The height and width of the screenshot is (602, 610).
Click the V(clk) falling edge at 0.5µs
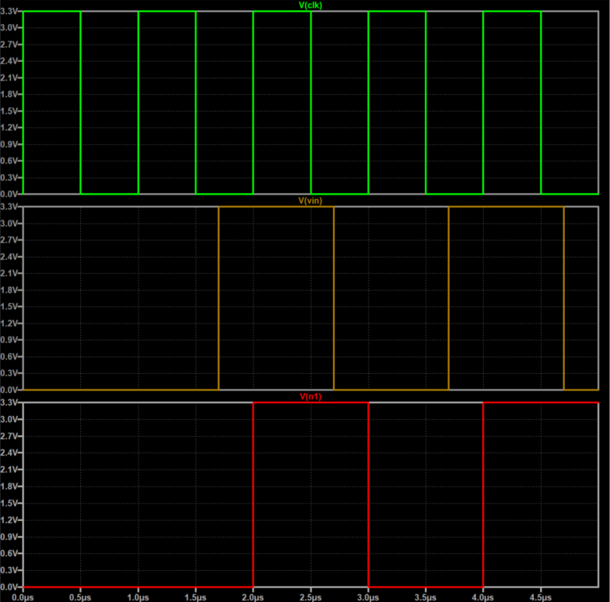(x=80, y=103)
